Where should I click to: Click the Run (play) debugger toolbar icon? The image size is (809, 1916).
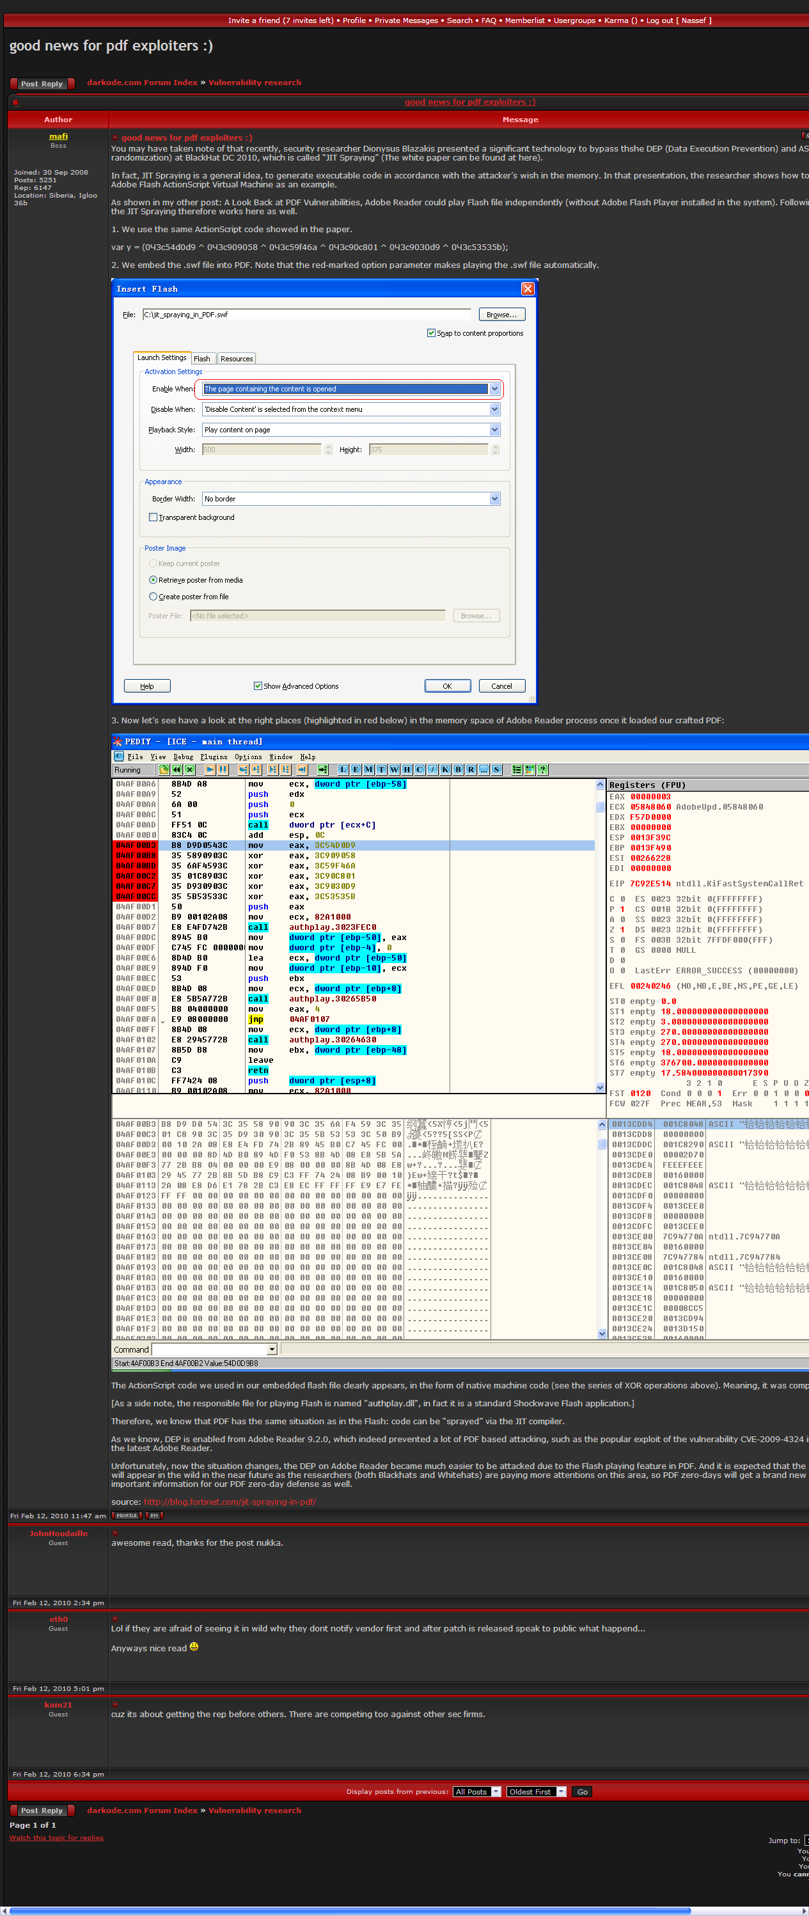pos(210,770)
